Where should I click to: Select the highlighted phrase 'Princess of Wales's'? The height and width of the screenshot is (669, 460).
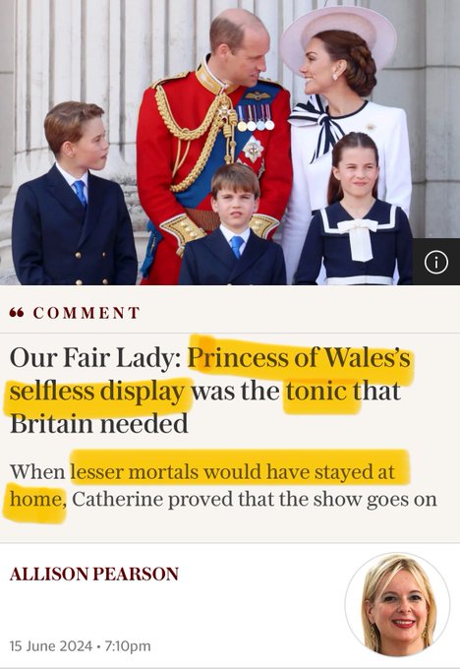point(299,357)
